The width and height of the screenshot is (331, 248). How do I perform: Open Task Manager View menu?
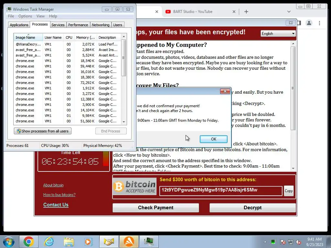(40, 16)
